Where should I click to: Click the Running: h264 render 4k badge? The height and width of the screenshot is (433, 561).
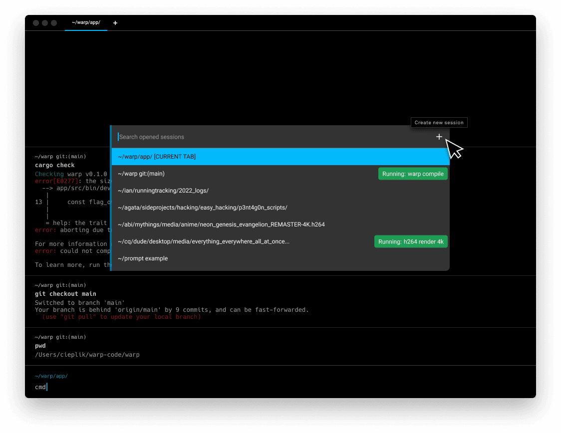[411, 241]
